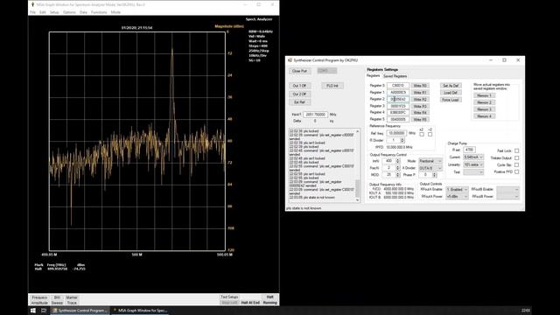Click the Close Port button

click(299, 71)
